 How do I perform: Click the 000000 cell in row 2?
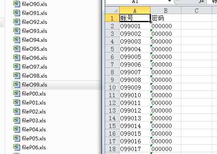[x=166, y=26]
